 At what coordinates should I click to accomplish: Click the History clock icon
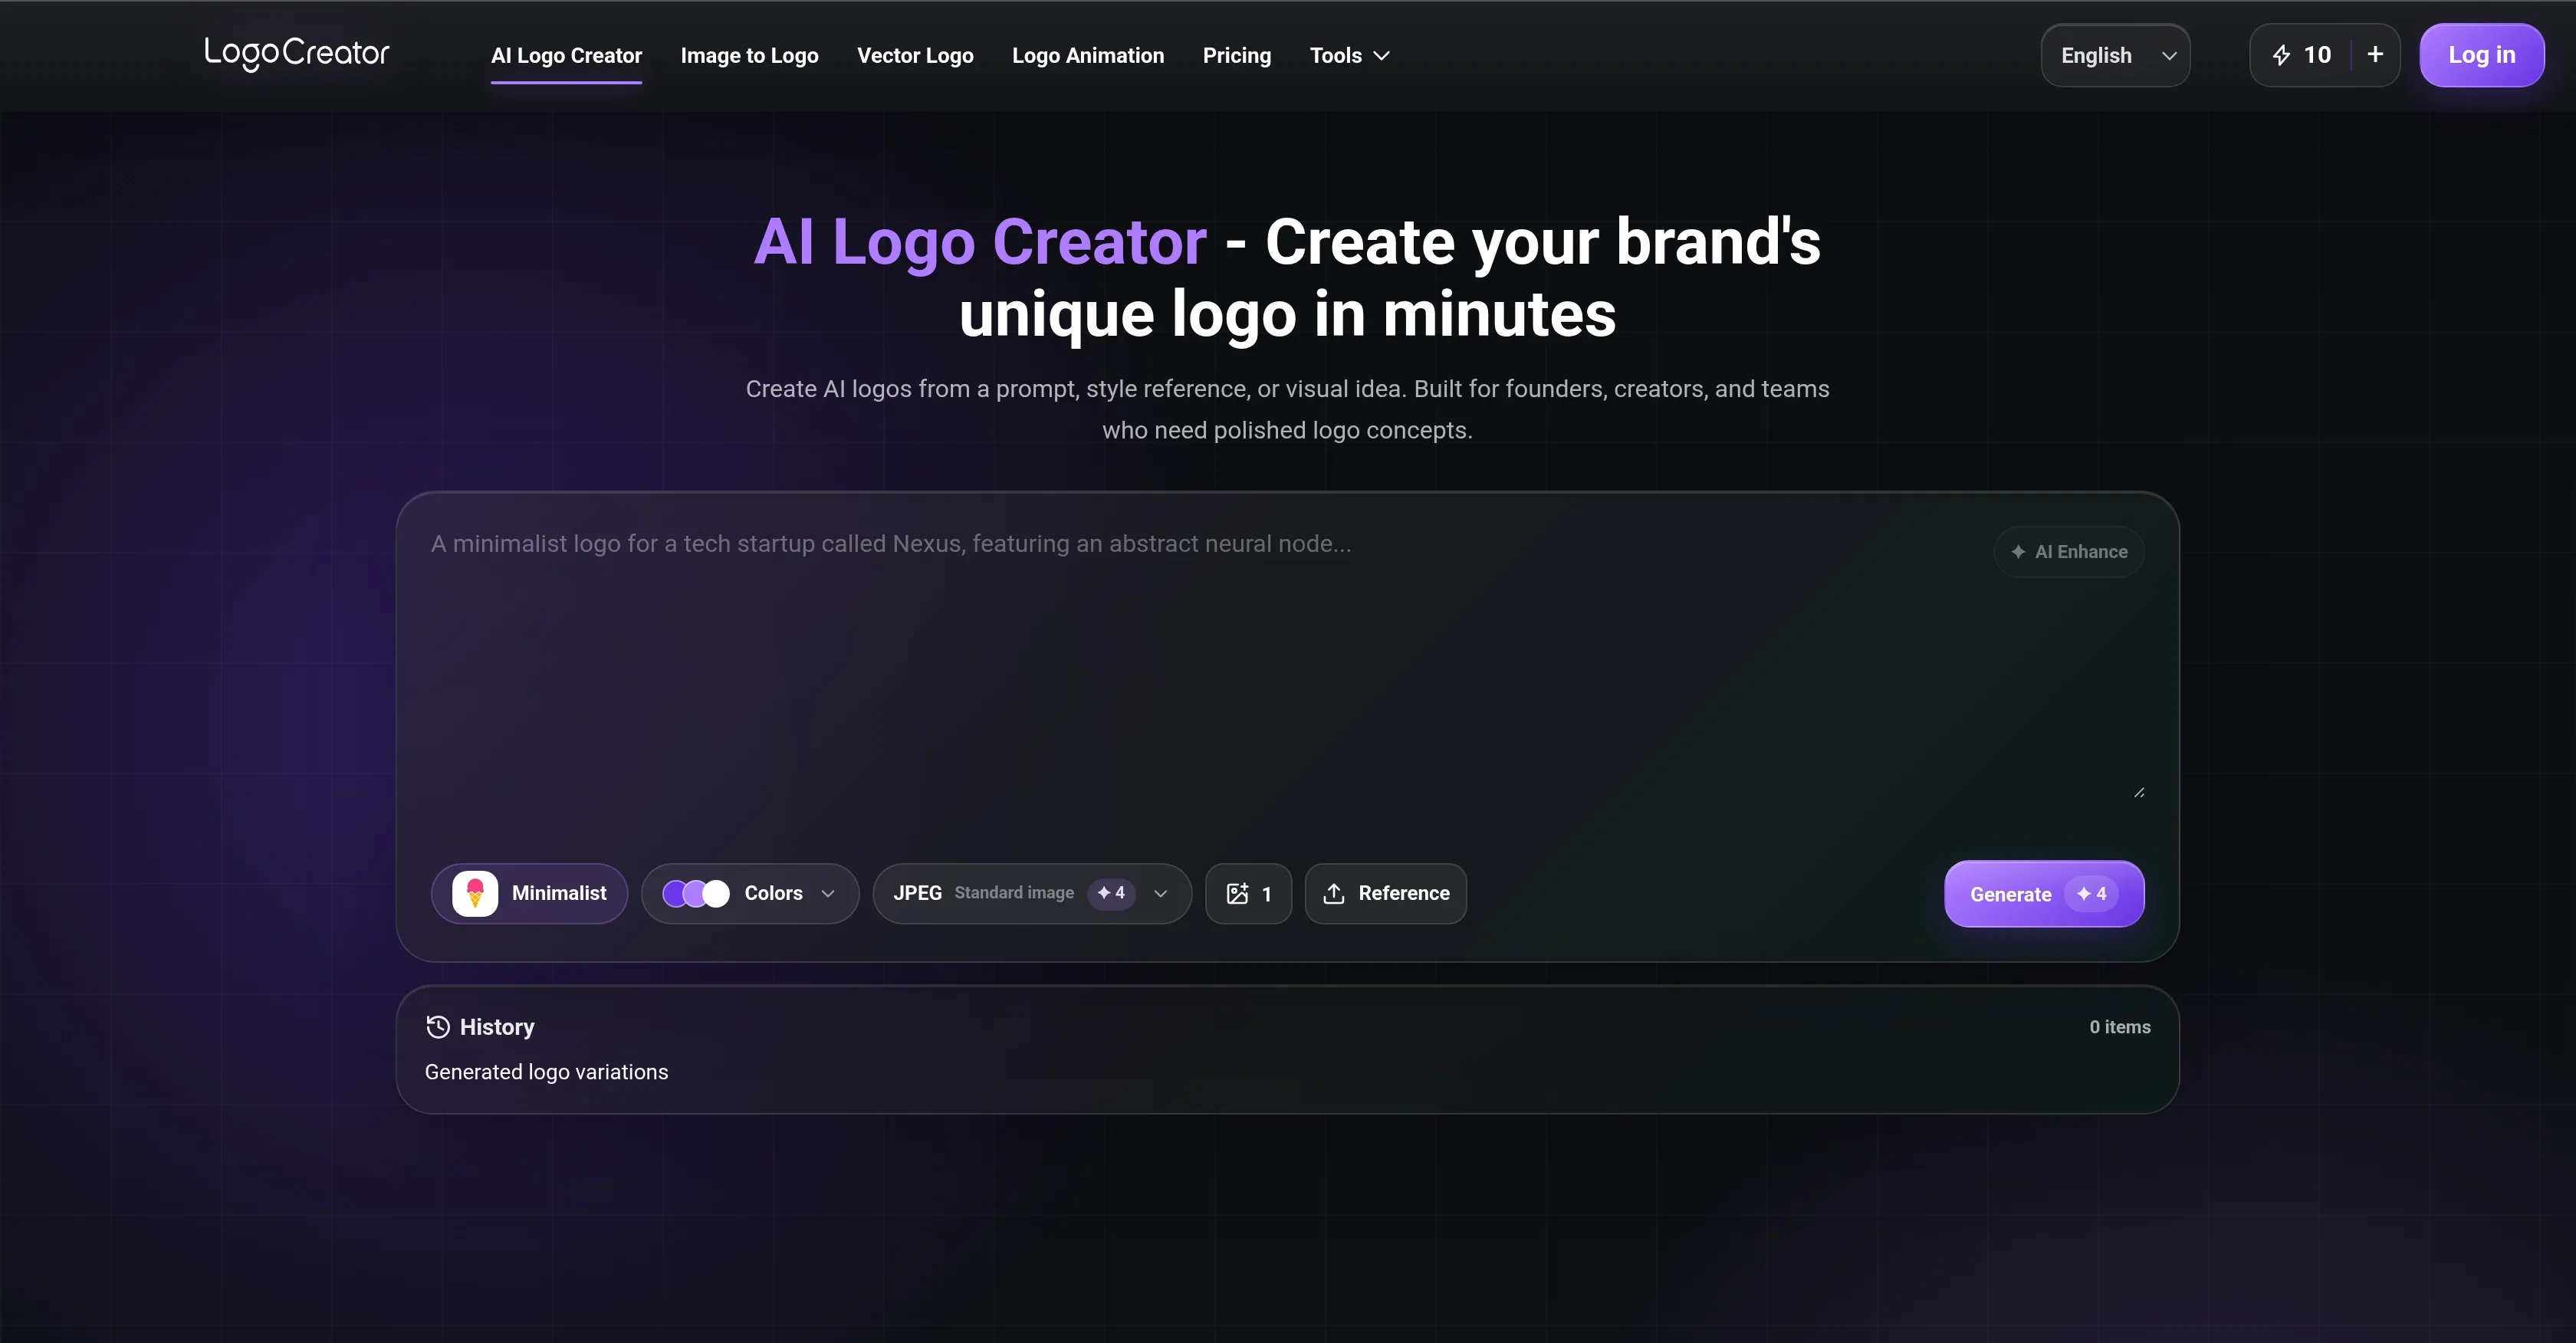click(x=438, y=1026)
